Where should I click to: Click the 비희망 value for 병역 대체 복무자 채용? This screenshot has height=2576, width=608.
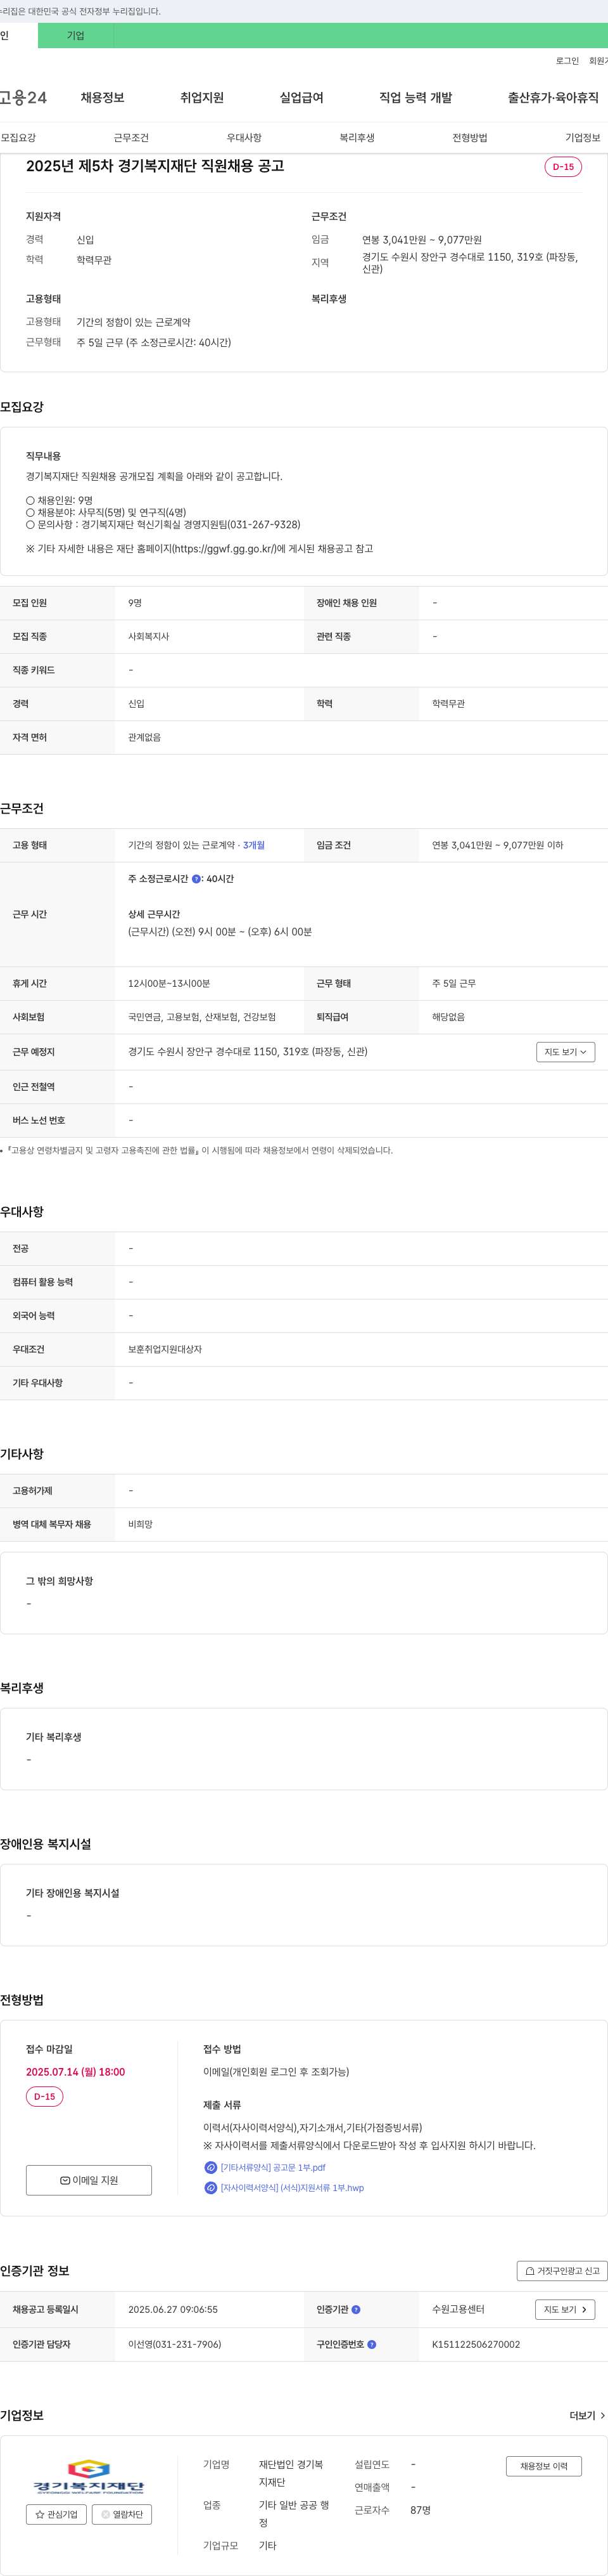click(140, 1524)
